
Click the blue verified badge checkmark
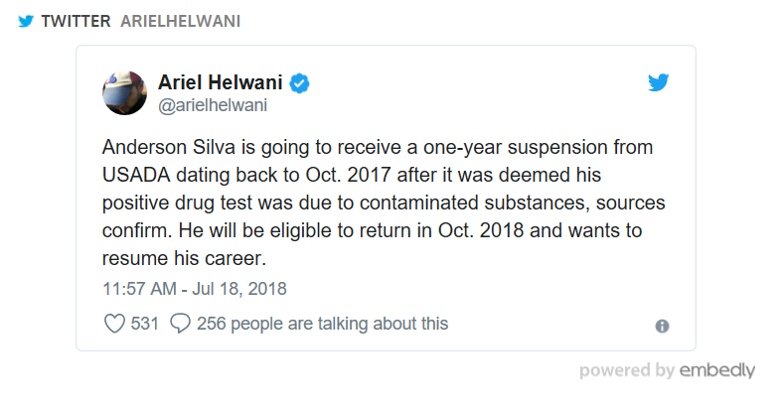pyautogui.click(x=299, y=83)
